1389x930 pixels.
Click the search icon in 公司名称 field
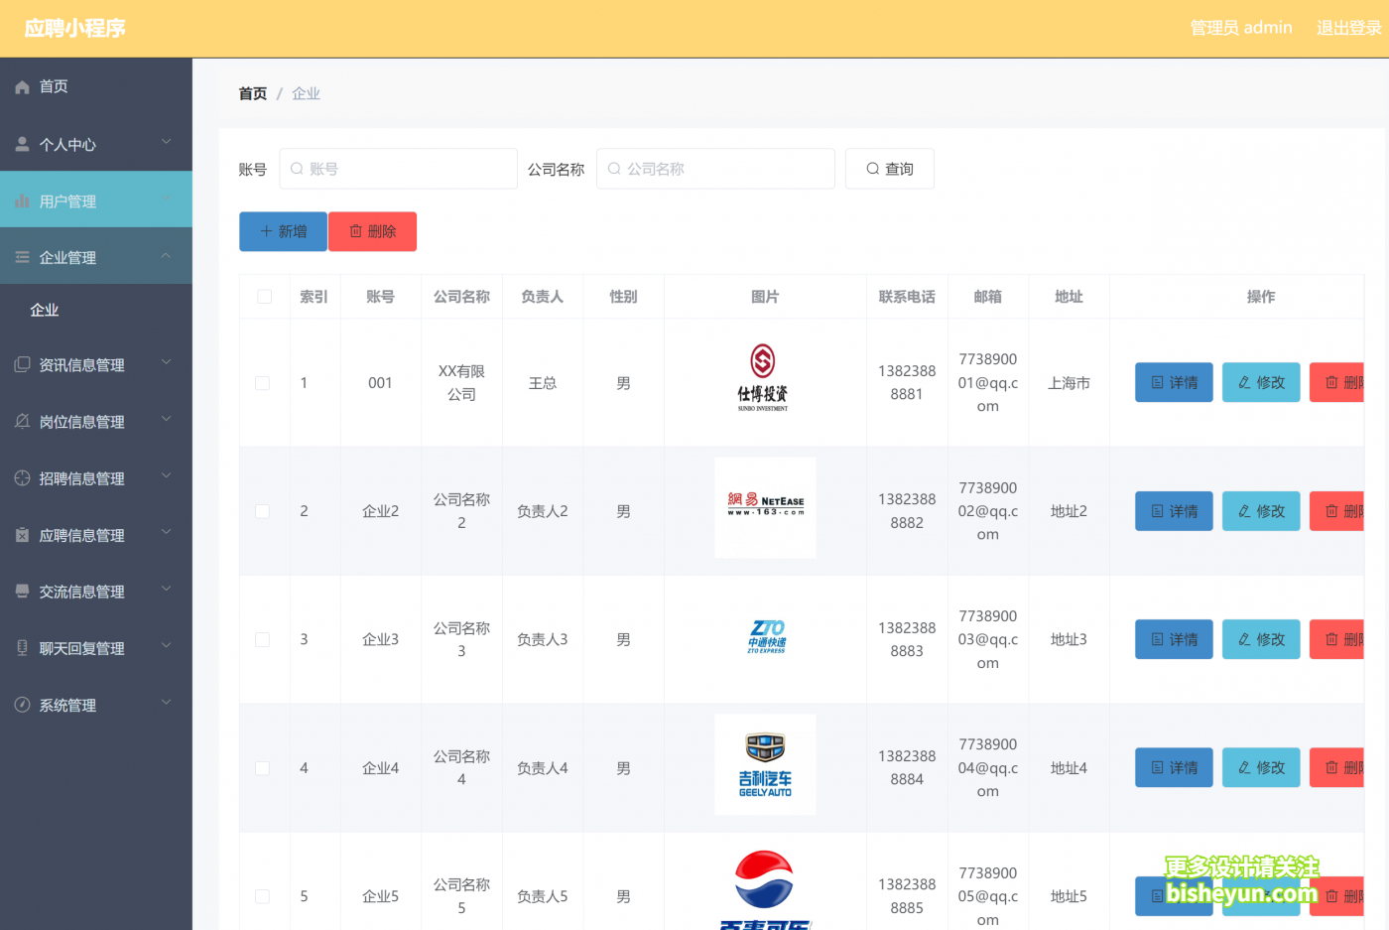pyautogui.click(x=614, y=169)
